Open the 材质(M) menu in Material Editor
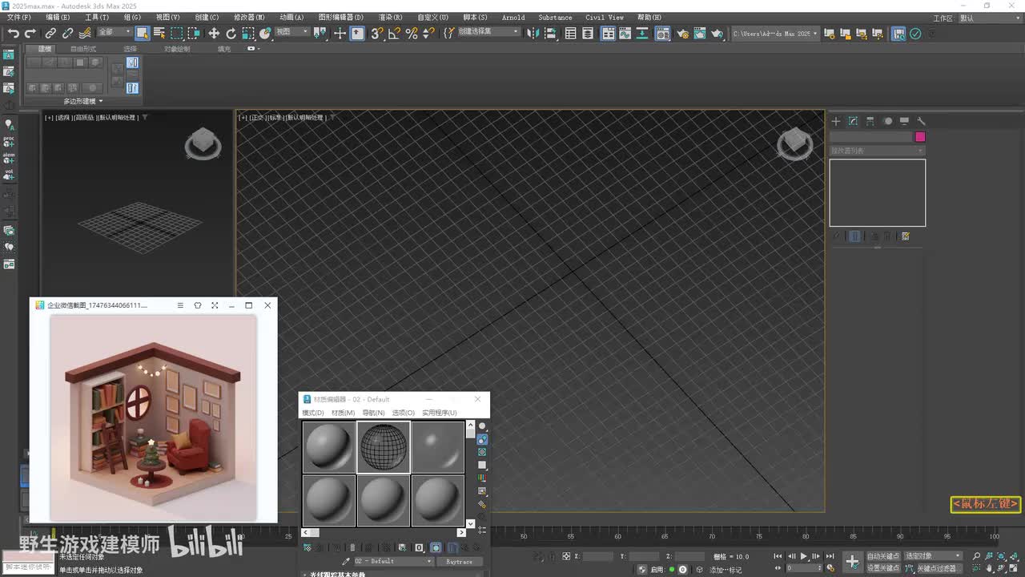1025x577 pixels. click(343, 413)
